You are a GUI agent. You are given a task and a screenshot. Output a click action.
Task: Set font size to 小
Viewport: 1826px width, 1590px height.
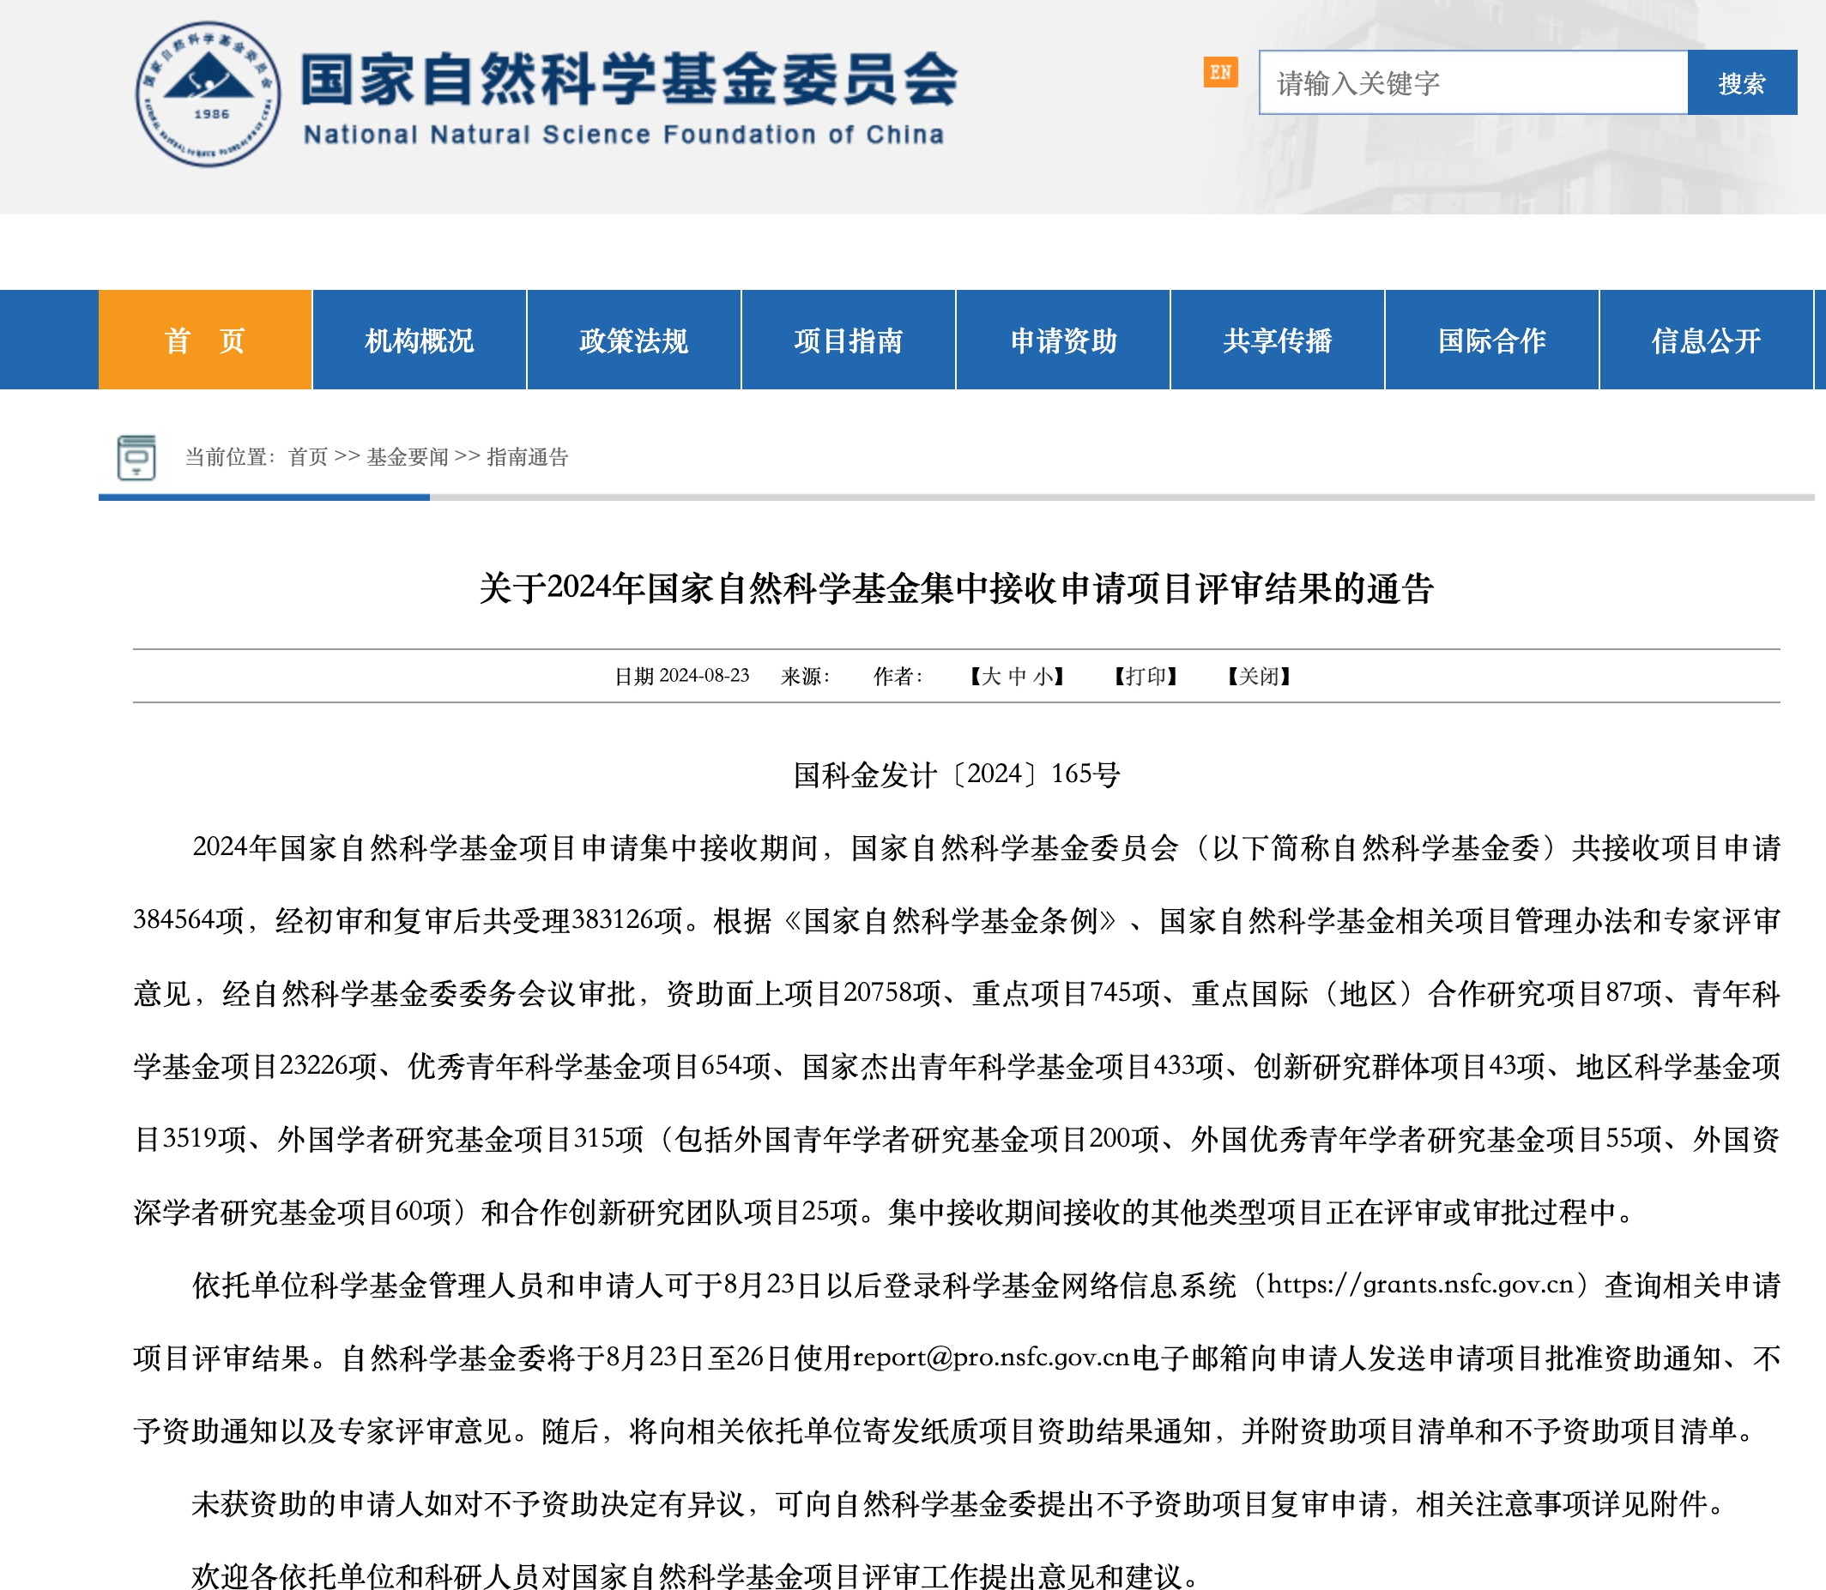(1043, 676)
